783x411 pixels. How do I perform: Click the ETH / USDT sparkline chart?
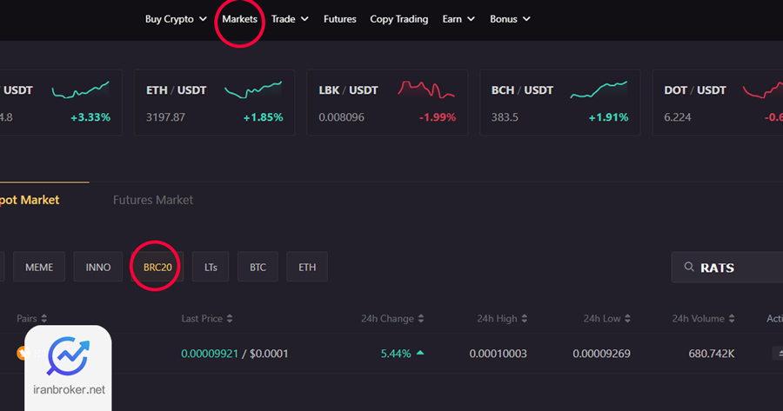(x=253, y=89)
